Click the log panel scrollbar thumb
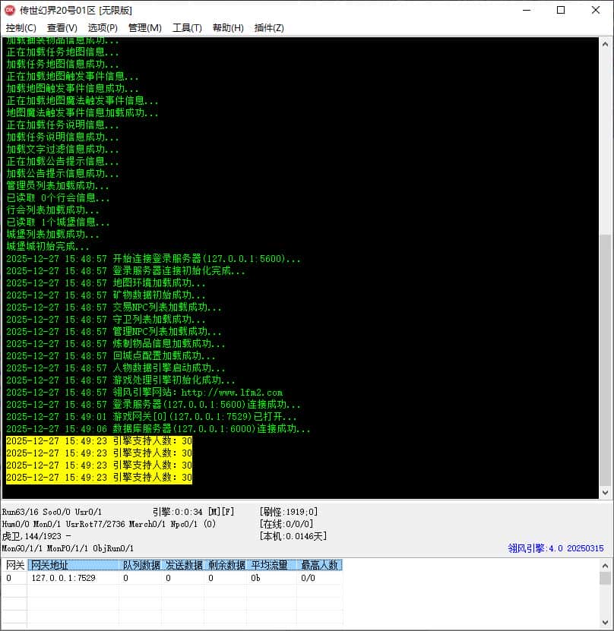Image resolution: width=614 pixels, height=631 pixels. [605, 359]
